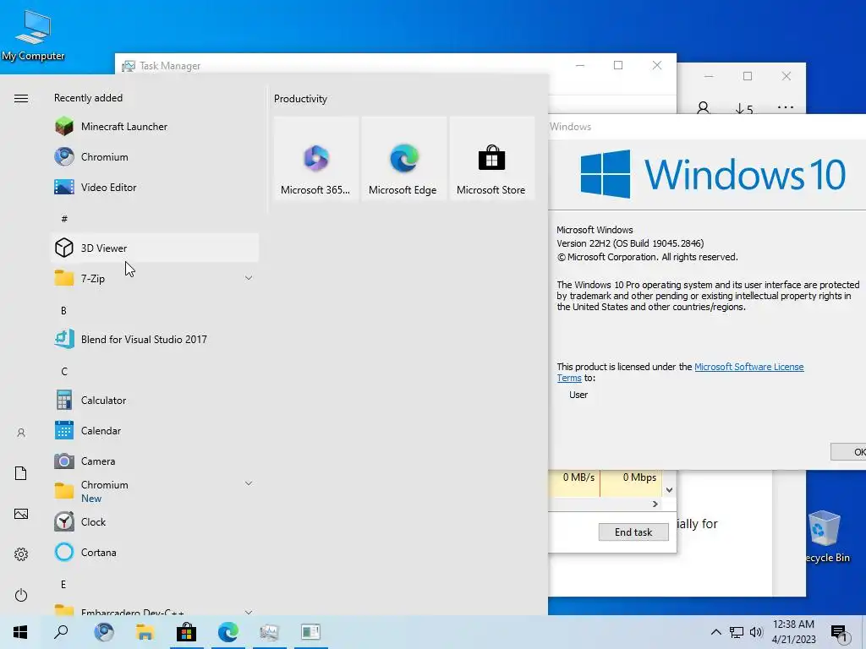Open the Camera app
The image size is (866, 649).
155,461
